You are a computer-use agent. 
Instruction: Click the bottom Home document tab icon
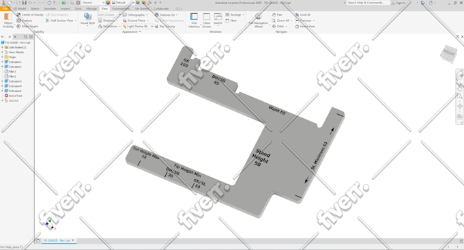38,240
